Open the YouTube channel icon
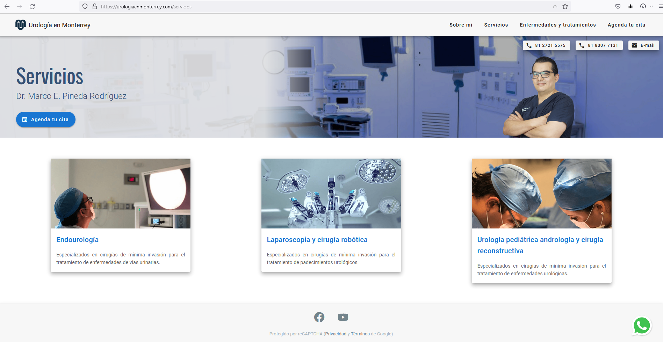This screenshot has width=663, height=342. point(343,317)
